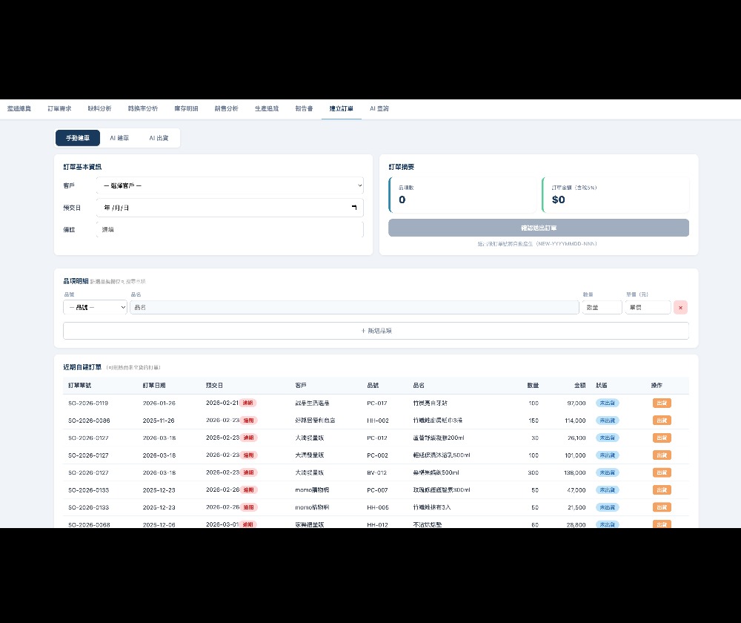
Task: Open the 缺料分析 tab
Action: click(x=100, y=109)
